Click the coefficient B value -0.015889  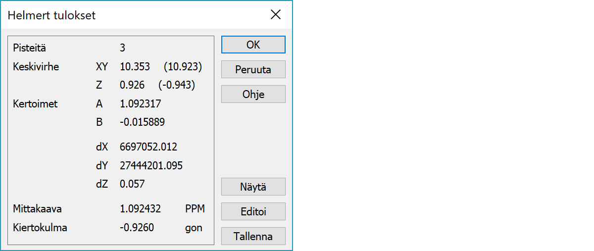tap(142, 122)
